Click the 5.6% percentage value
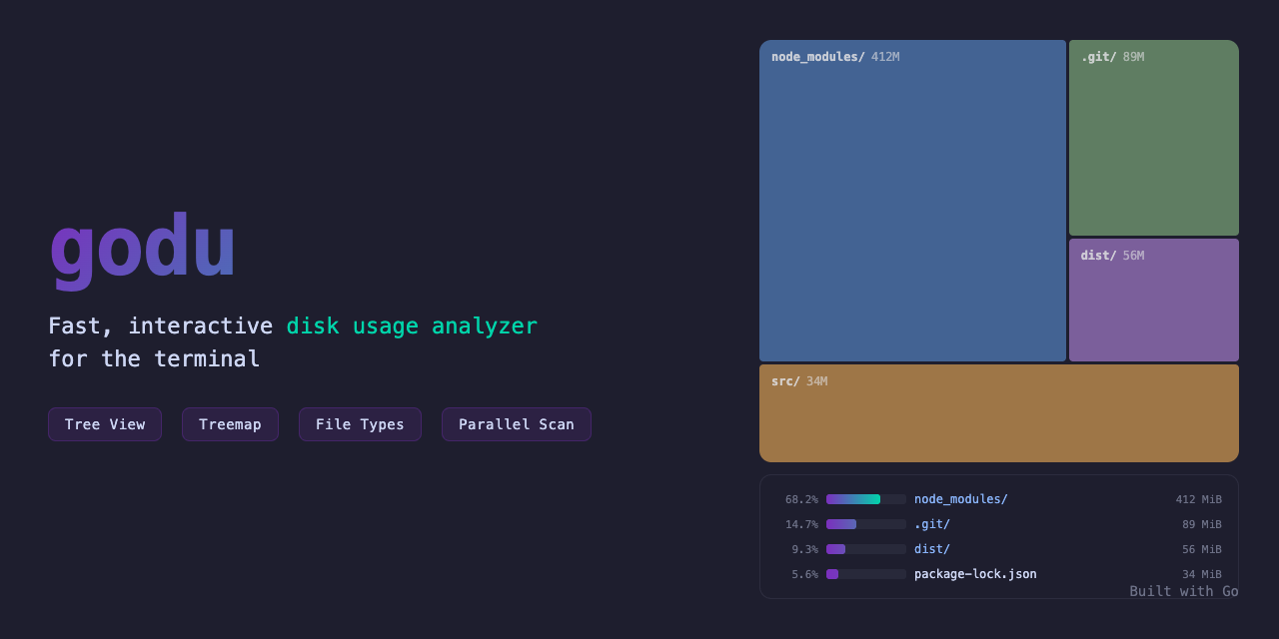The width and height of the screenshot is (1279, 639). (804, 574)
